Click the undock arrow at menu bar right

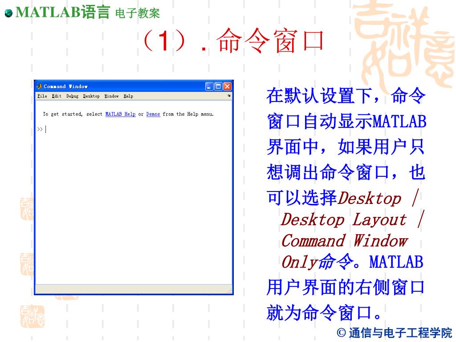pos(229,96)
